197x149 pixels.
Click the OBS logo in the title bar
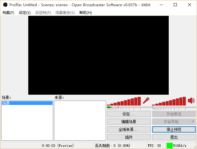(x=5, y=5)
